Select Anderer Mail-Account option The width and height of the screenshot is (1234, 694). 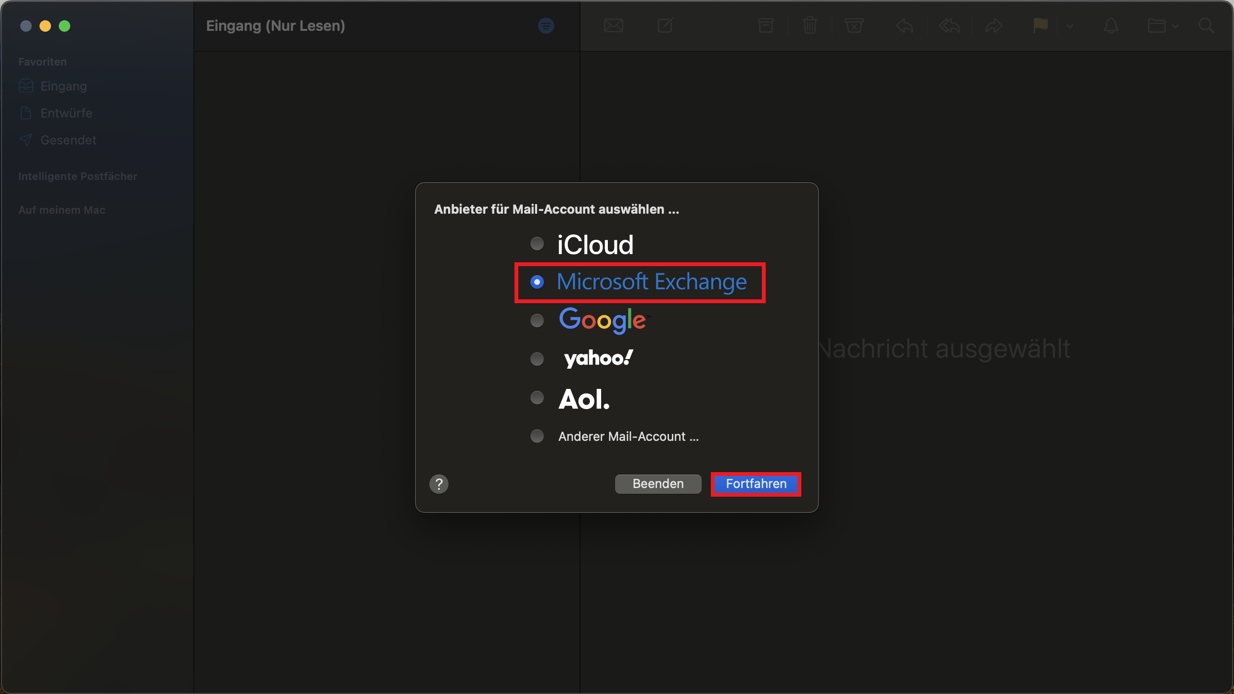[x=537, y=436]
